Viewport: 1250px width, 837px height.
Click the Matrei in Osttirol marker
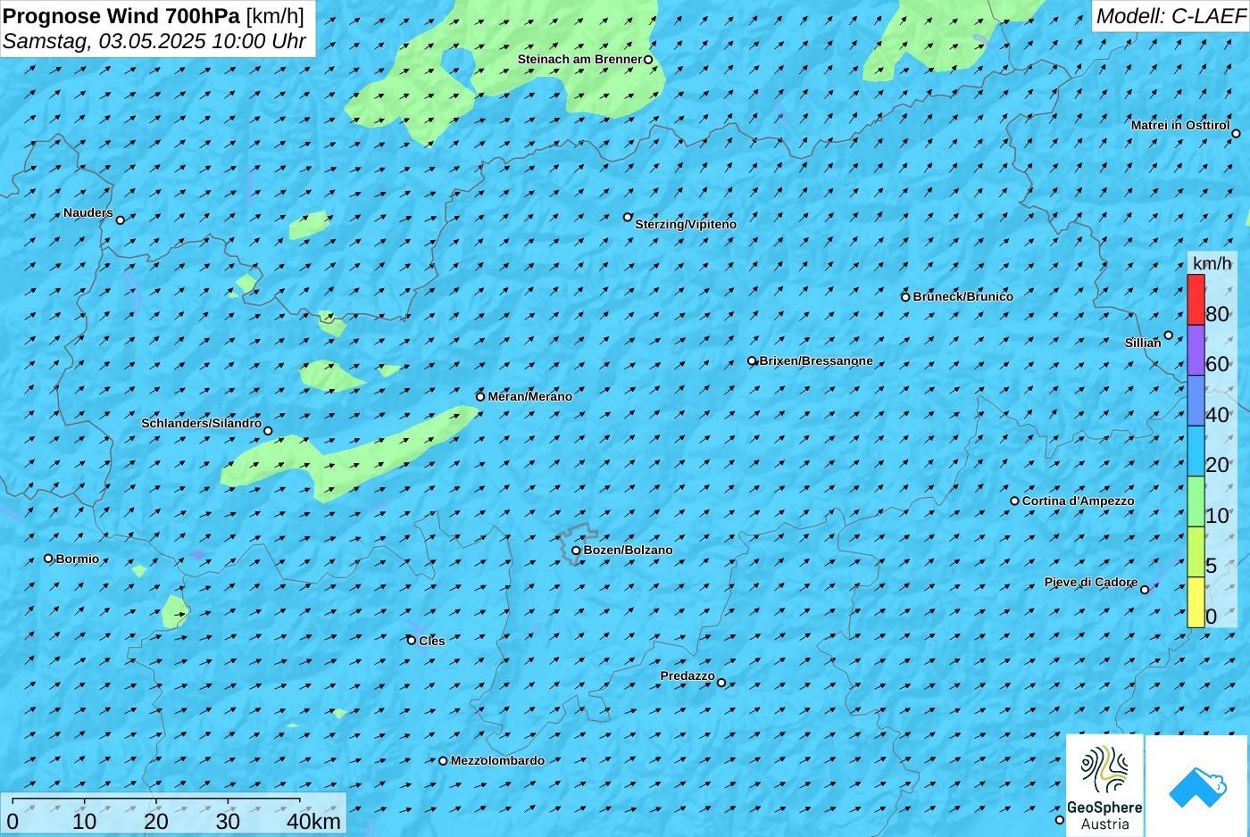pyautogui.click(x=1236, y=134)
